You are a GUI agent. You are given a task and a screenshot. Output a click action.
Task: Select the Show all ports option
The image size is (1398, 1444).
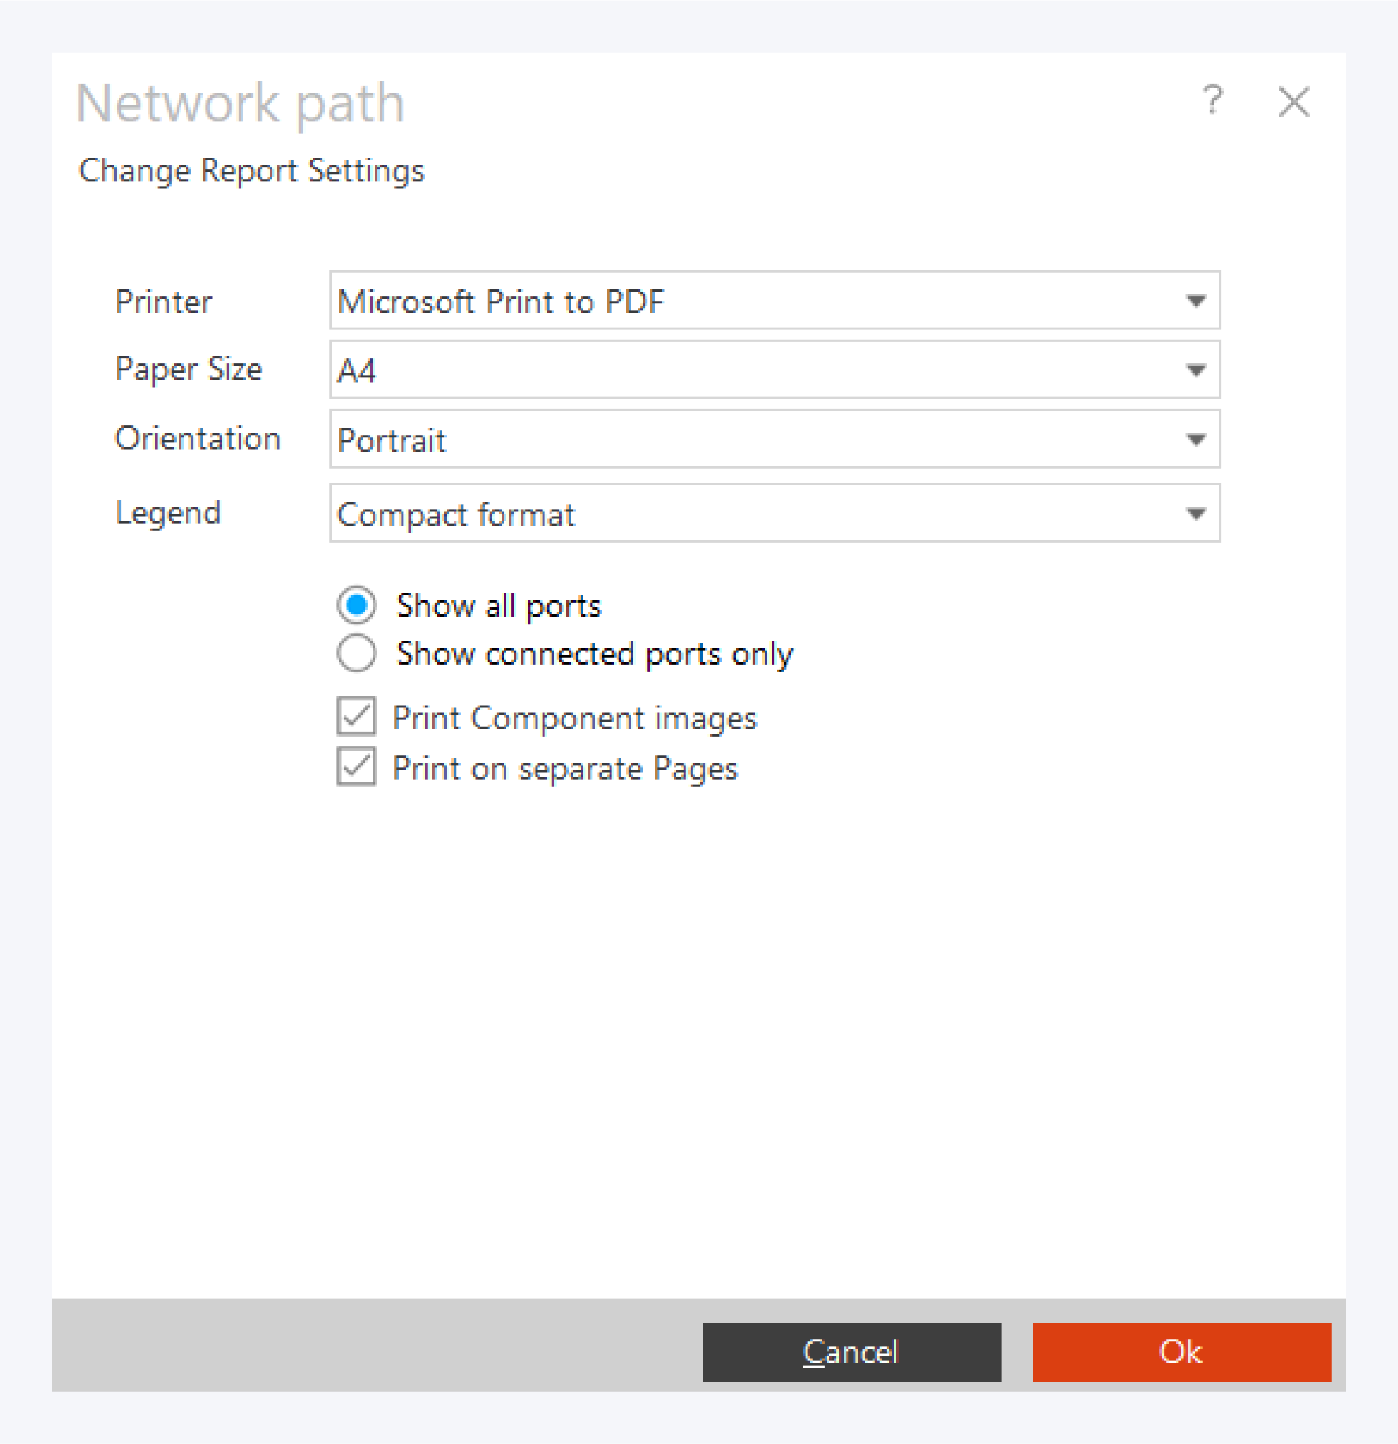[x=357, y=606]
